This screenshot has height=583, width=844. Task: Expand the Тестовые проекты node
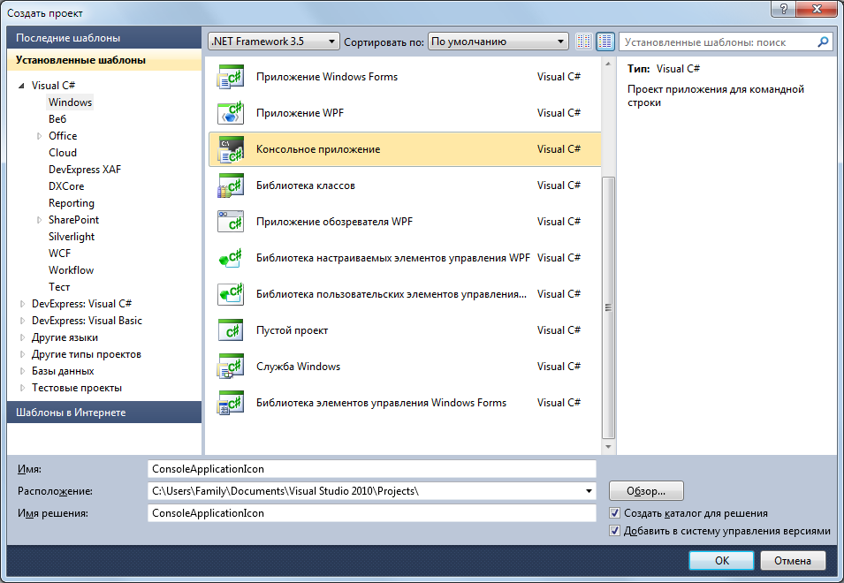coord(22,388)
